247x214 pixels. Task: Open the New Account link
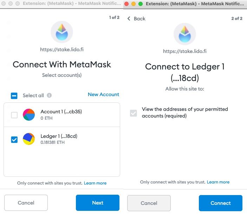(x=104, y=94)
